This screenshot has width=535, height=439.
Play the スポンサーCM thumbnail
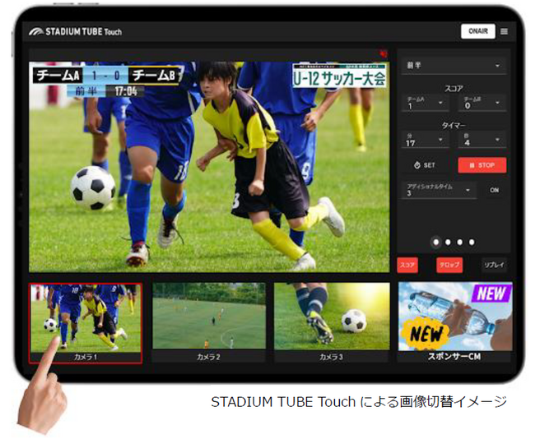pyautogui.click(x=455, y=321)
